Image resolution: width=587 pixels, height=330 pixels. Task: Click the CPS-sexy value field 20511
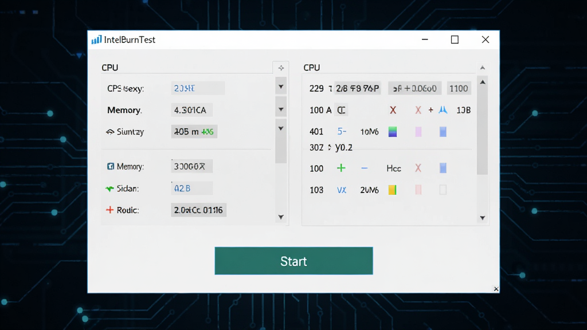[x=198, y=88]
